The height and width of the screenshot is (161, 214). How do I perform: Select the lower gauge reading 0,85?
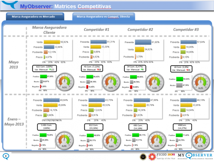[x=157, y=141]
